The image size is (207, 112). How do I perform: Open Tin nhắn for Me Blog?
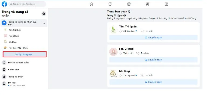149,75
